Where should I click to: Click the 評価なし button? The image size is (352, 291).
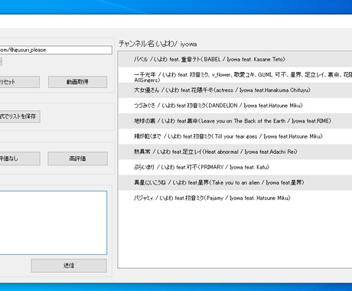point(20,159)
